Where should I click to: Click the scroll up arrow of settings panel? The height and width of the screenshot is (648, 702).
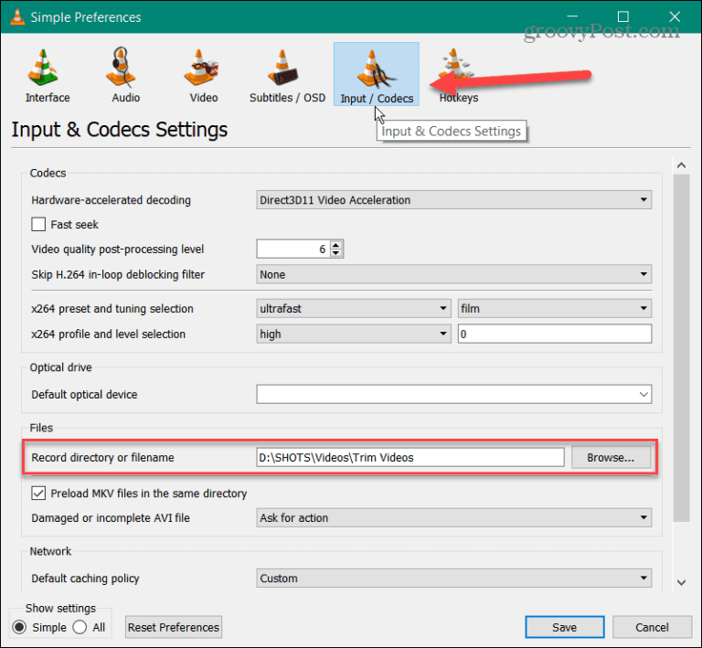[681, 165]
